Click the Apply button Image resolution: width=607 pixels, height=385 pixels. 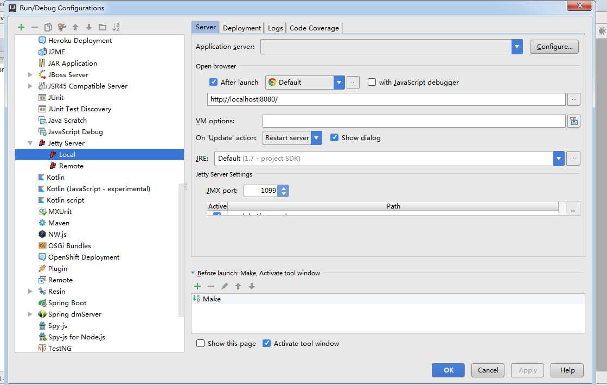(528, 370)
